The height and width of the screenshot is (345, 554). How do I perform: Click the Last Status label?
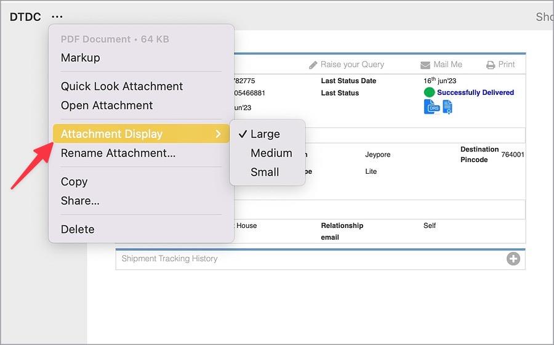coord(340,93)
